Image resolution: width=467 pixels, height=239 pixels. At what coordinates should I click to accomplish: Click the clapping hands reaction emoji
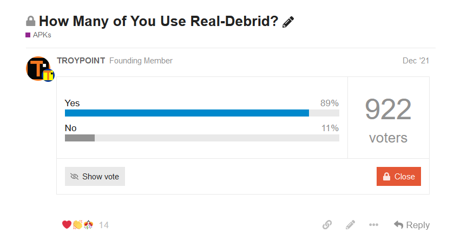click(x=77, y=224)
